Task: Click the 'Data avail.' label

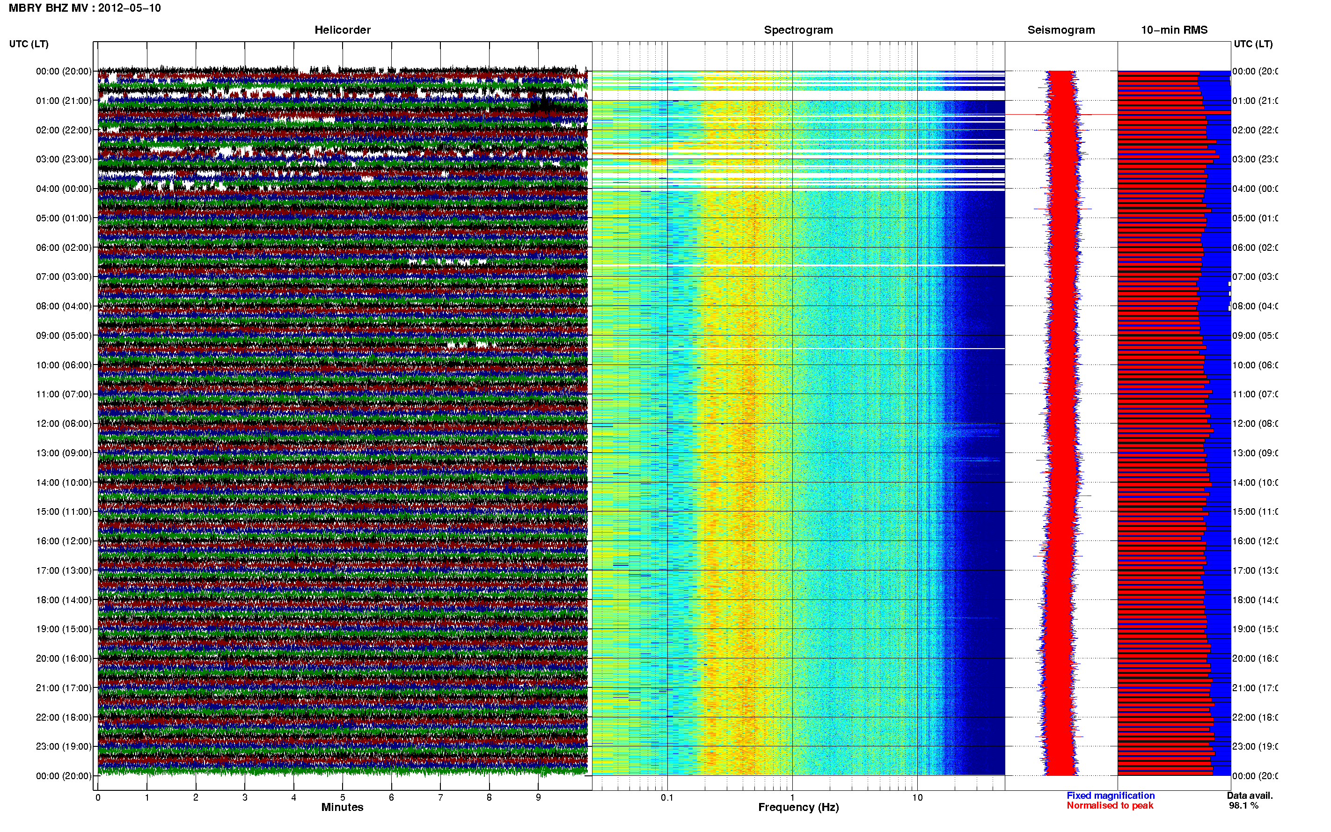Action: pyautogui.click(x=1250, y=796)
